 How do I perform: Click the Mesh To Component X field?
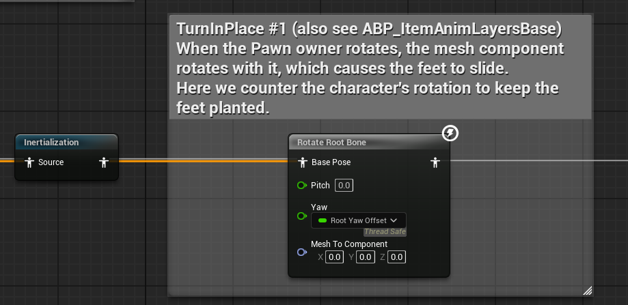(x=334, y=257)
